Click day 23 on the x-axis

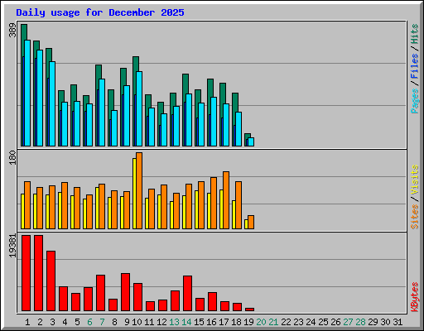tap(298, 322)
